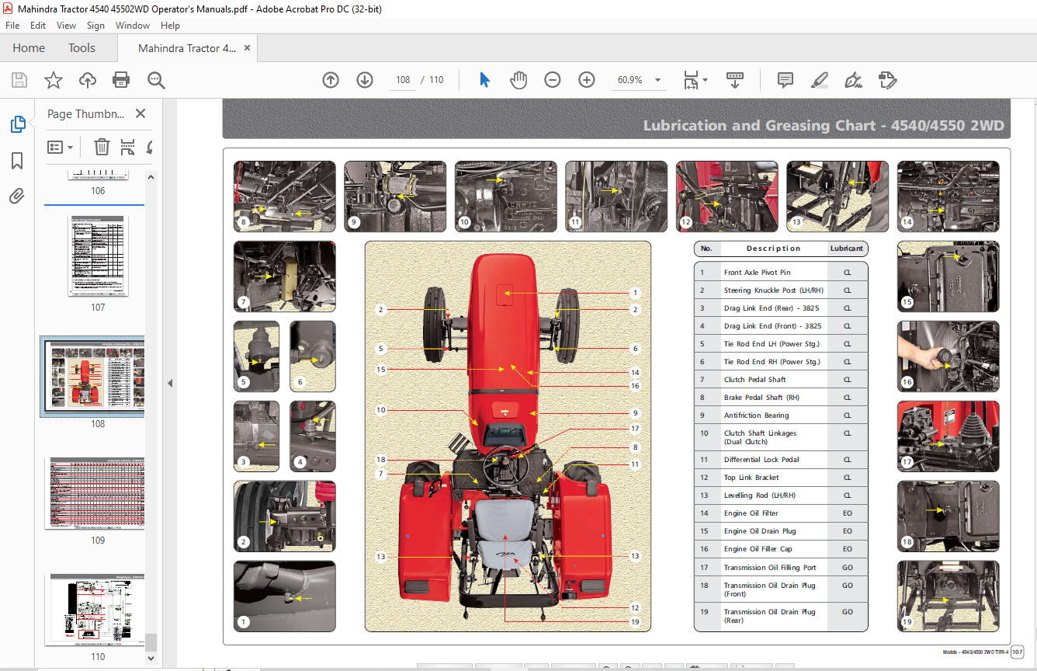This screenshot has width=1037, height=671.
Task: Open the Find text magnifier
Action: tap(156, 80)
